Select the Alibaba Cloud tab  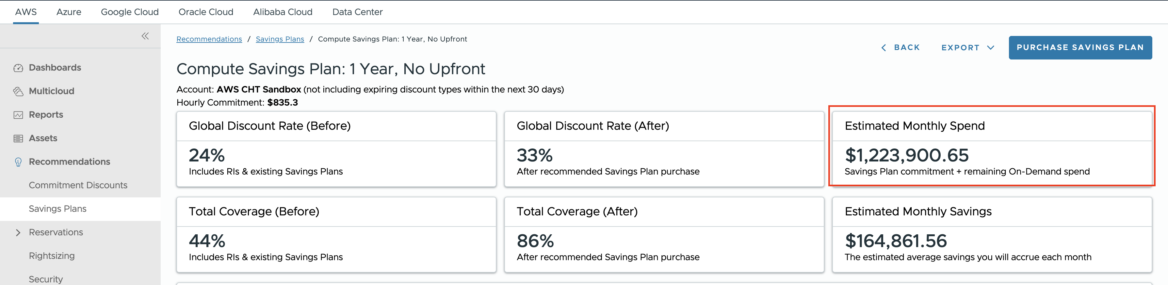[283, 12]
